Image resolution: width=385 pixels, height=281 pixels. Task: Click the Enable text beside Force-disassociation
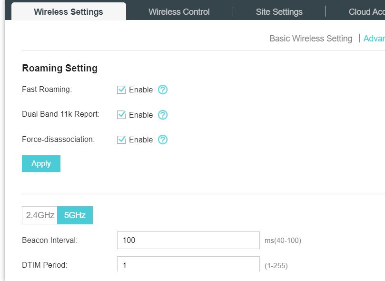[141, 140]
